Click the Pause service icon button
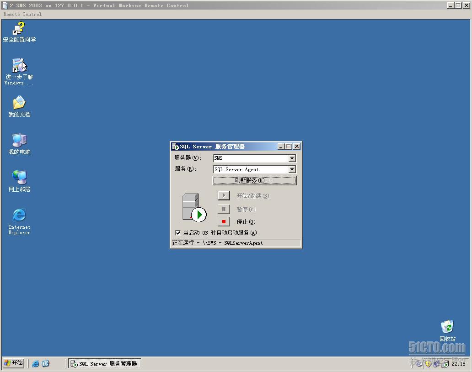This screenshot has height=372, width=472. (x=224, y=209)
